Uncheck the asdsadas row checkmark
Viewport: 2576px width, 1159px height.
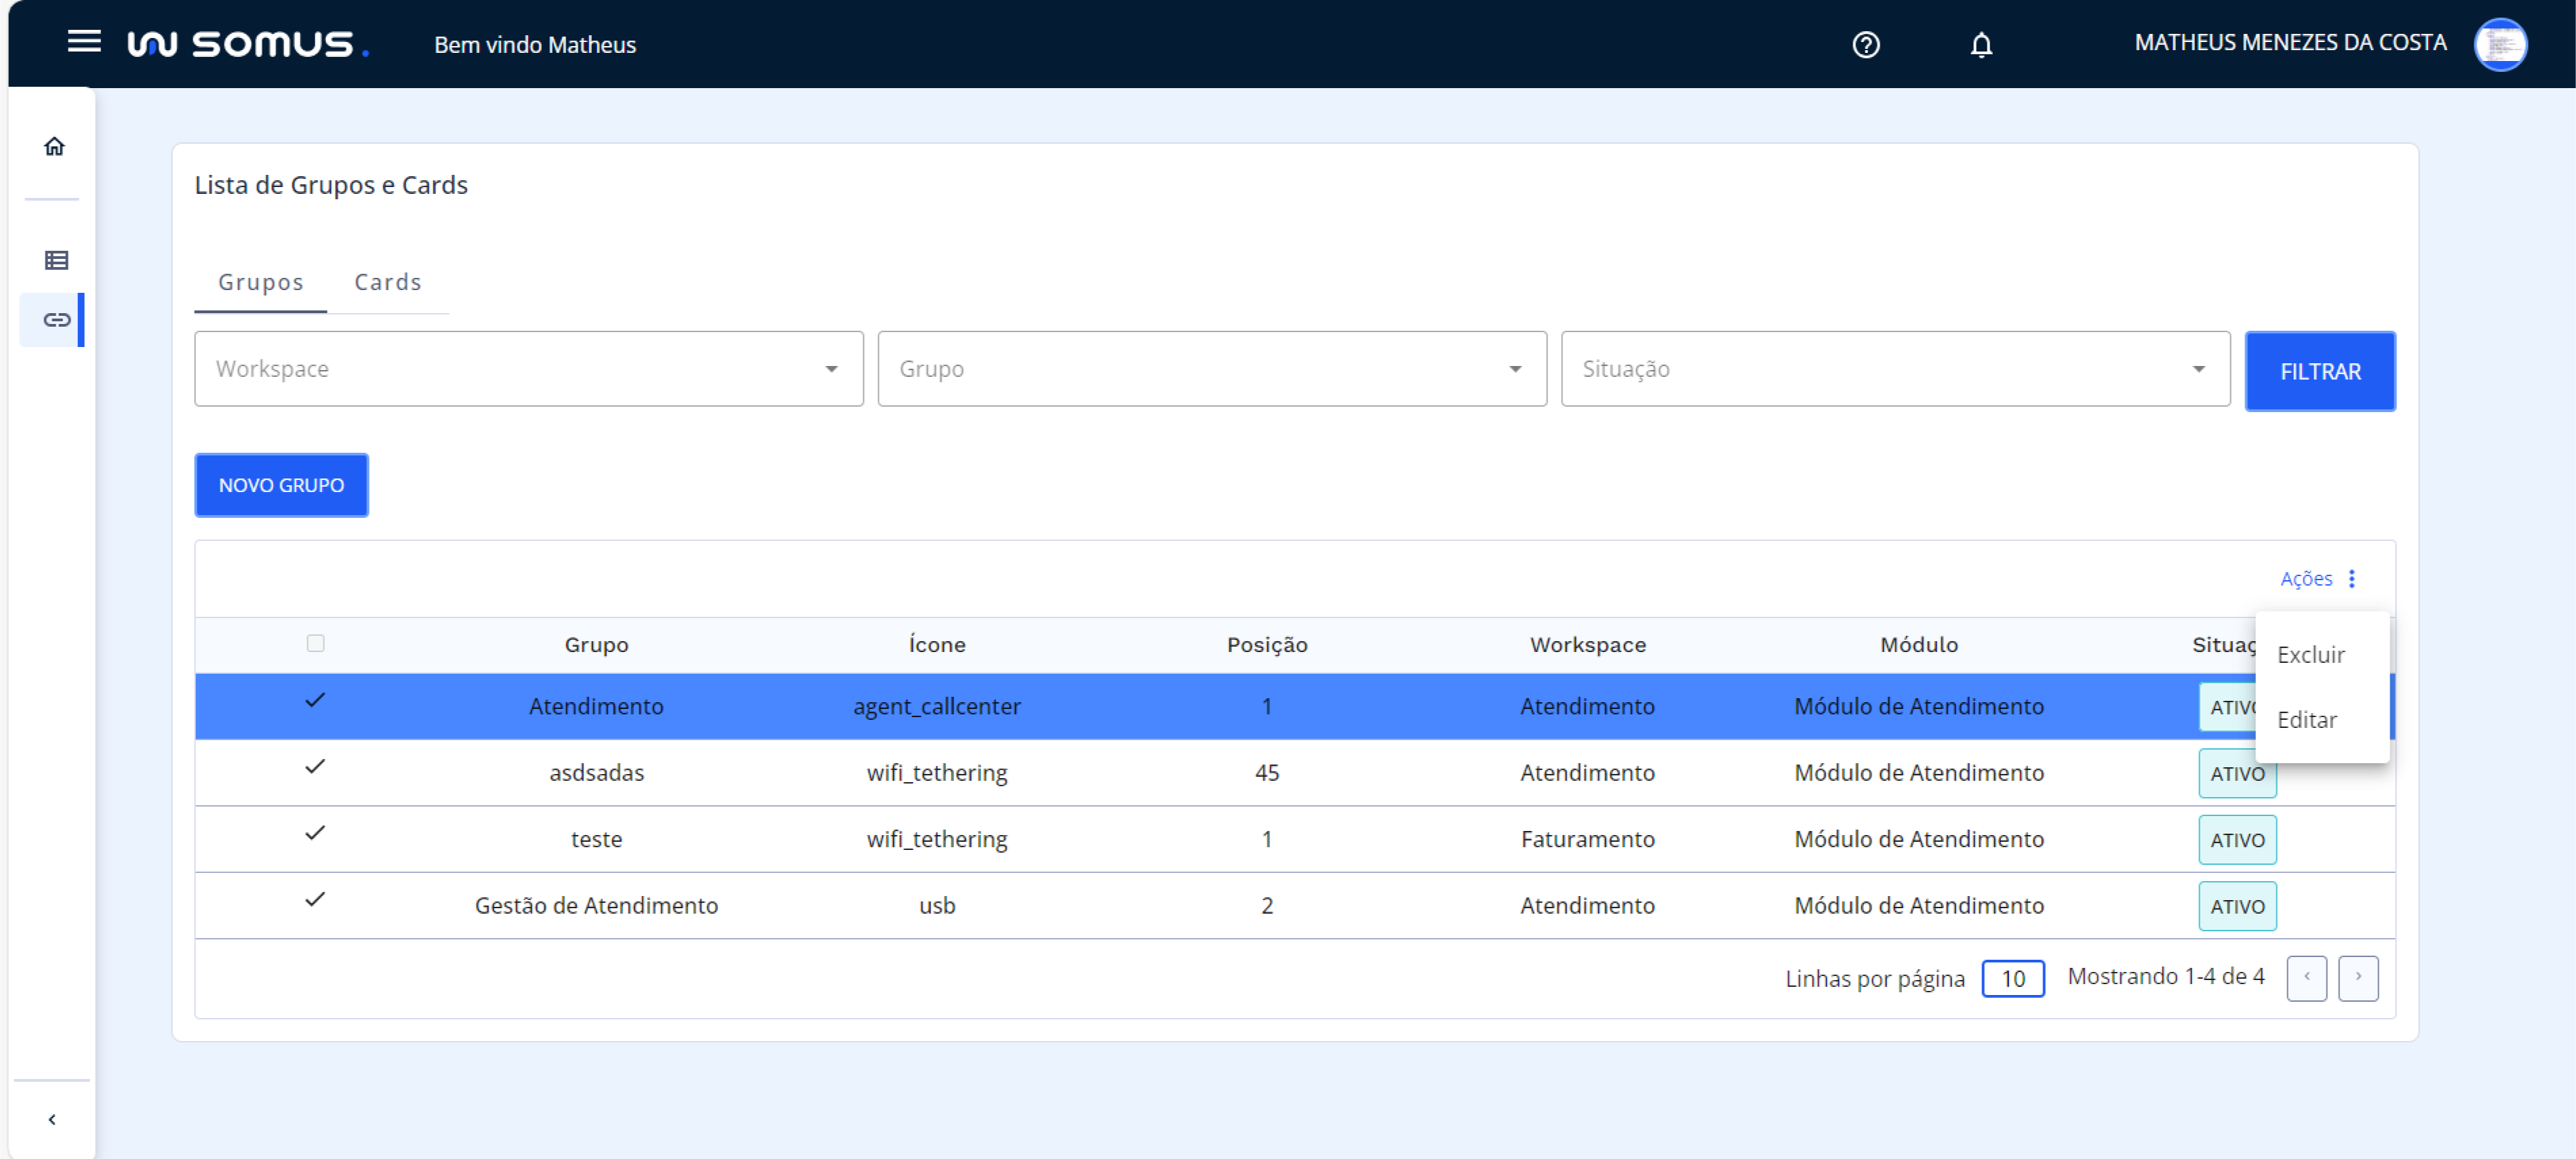click(x=315, y=767)
